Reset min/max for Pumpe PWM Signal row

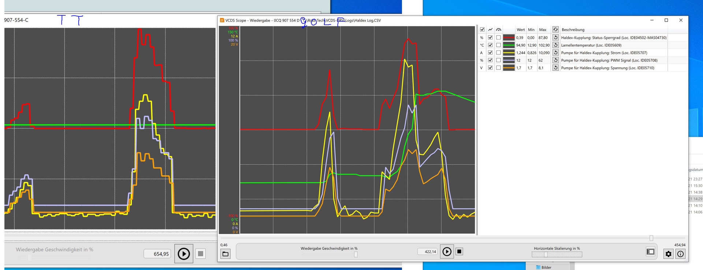pyautogui.click(x=555, y=60)
